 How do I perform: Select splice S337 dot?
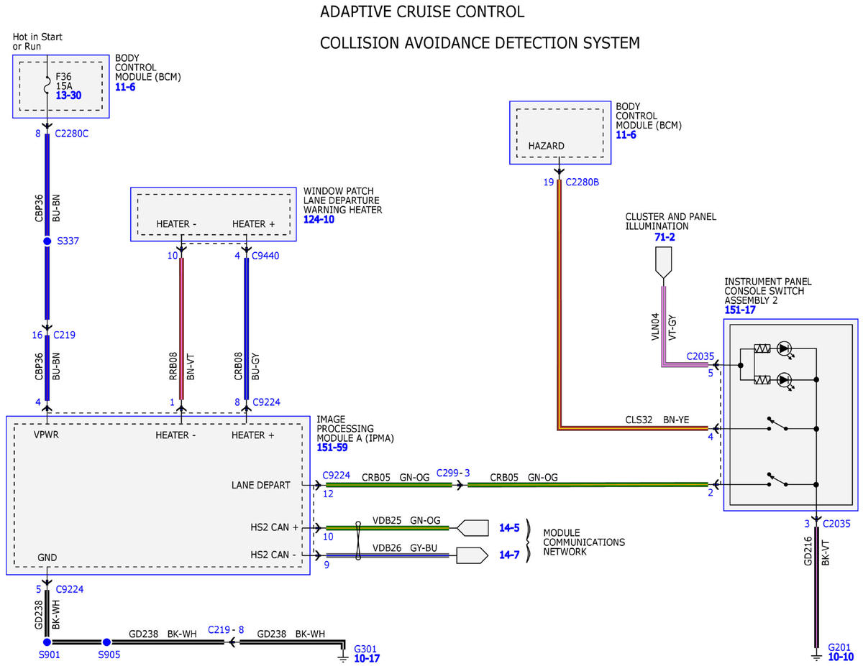47,241
